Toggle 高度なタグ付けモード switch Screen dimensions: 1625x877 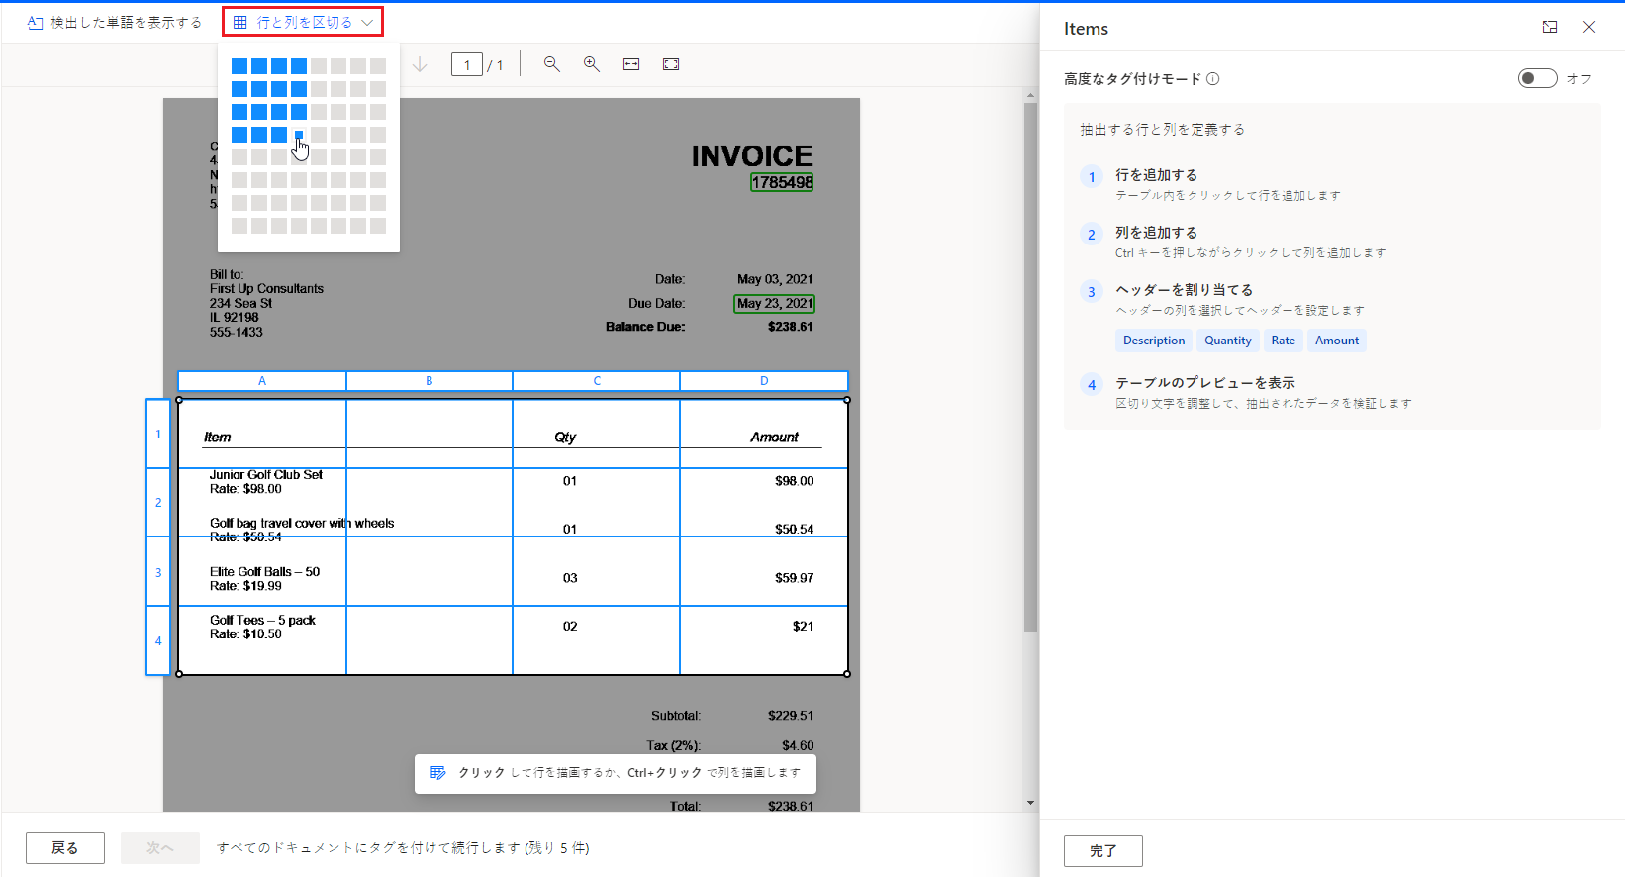coord(1538,78)
